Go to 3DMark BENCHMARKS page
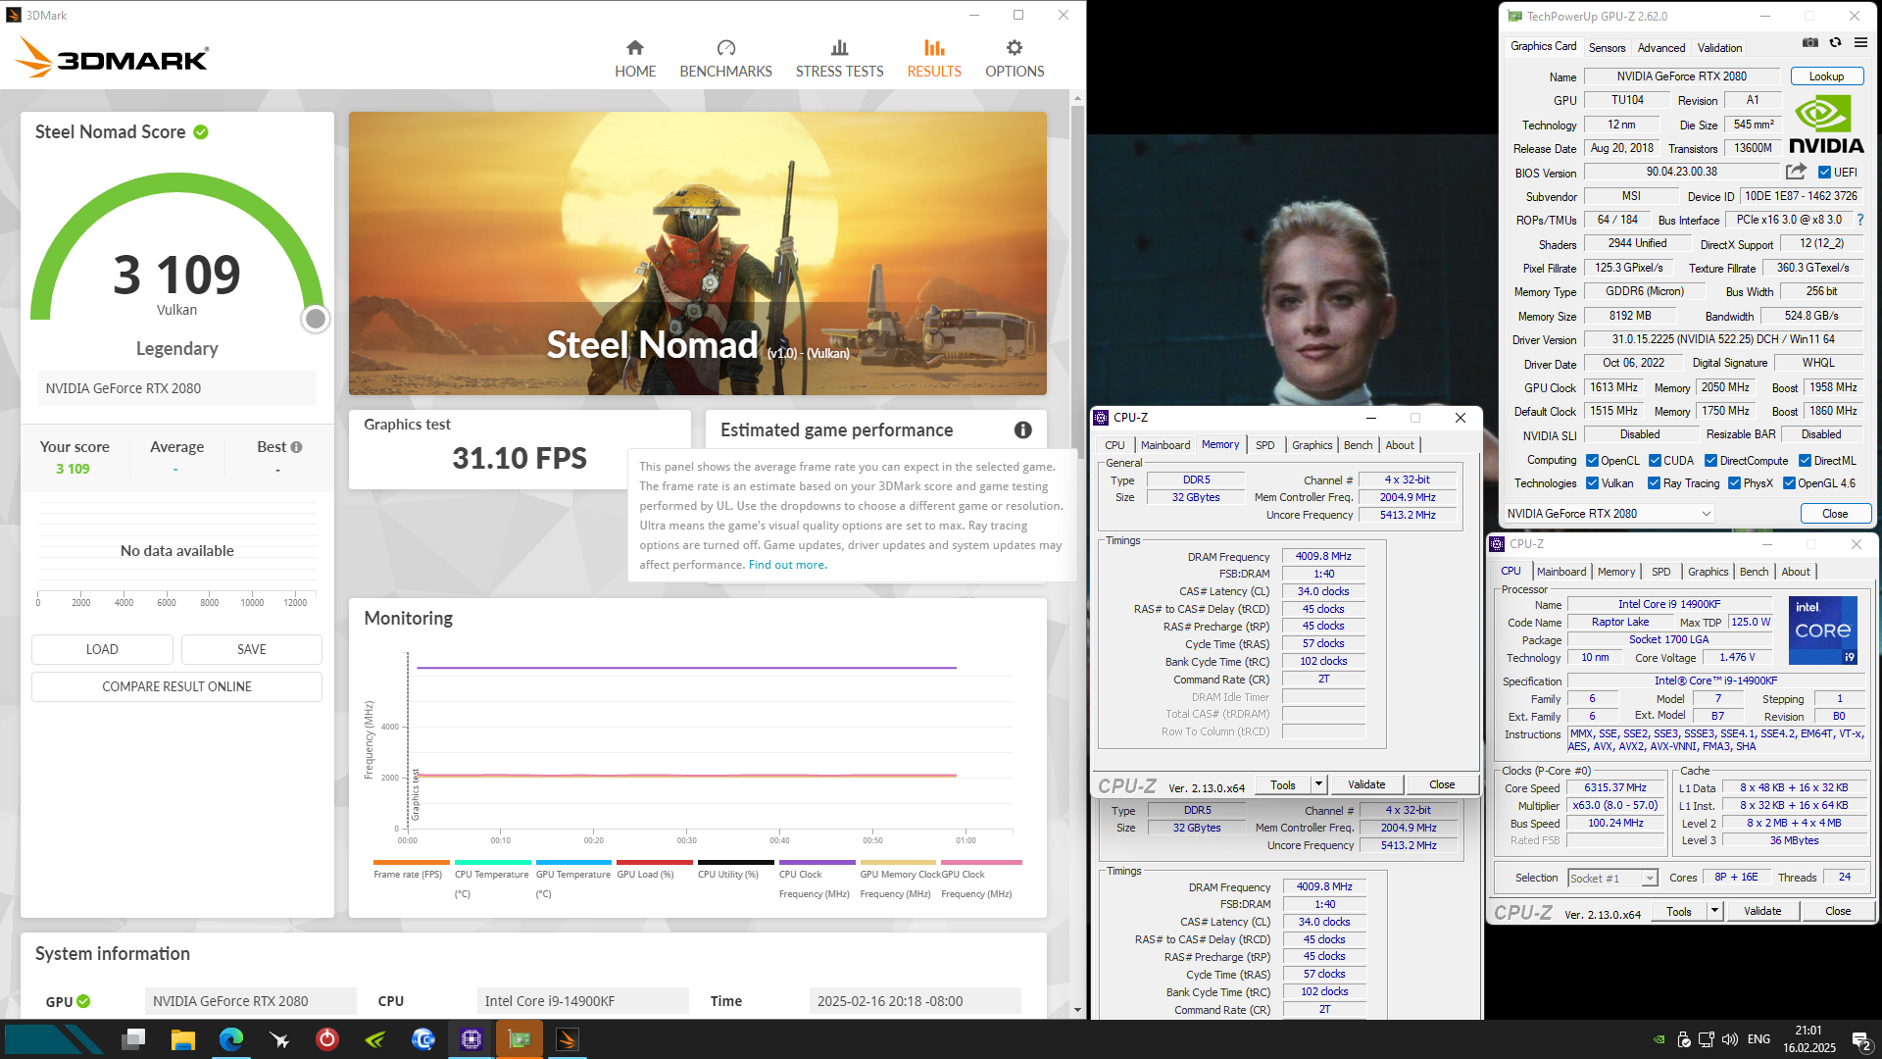Image resolution: width=1882 pixels, height=1059 pixels. 725,59
